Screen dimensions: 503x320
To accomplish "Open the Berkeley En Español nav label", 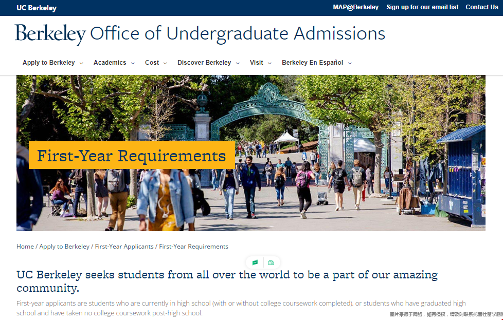I will point(313,63).
